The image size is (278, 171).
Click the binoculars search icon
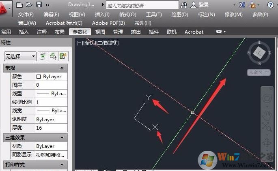(184, 5)
